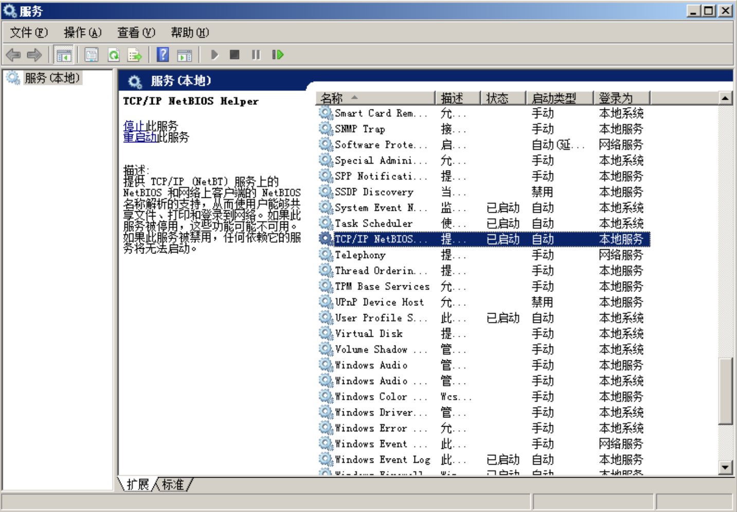Switch to the 标准 tab
This screenshot has height=512, width=737.
173,484
